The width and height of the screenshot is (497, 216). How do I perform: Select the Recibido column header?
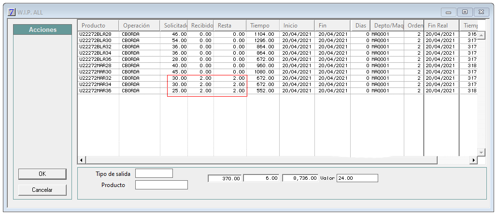[x=201, y=26]
